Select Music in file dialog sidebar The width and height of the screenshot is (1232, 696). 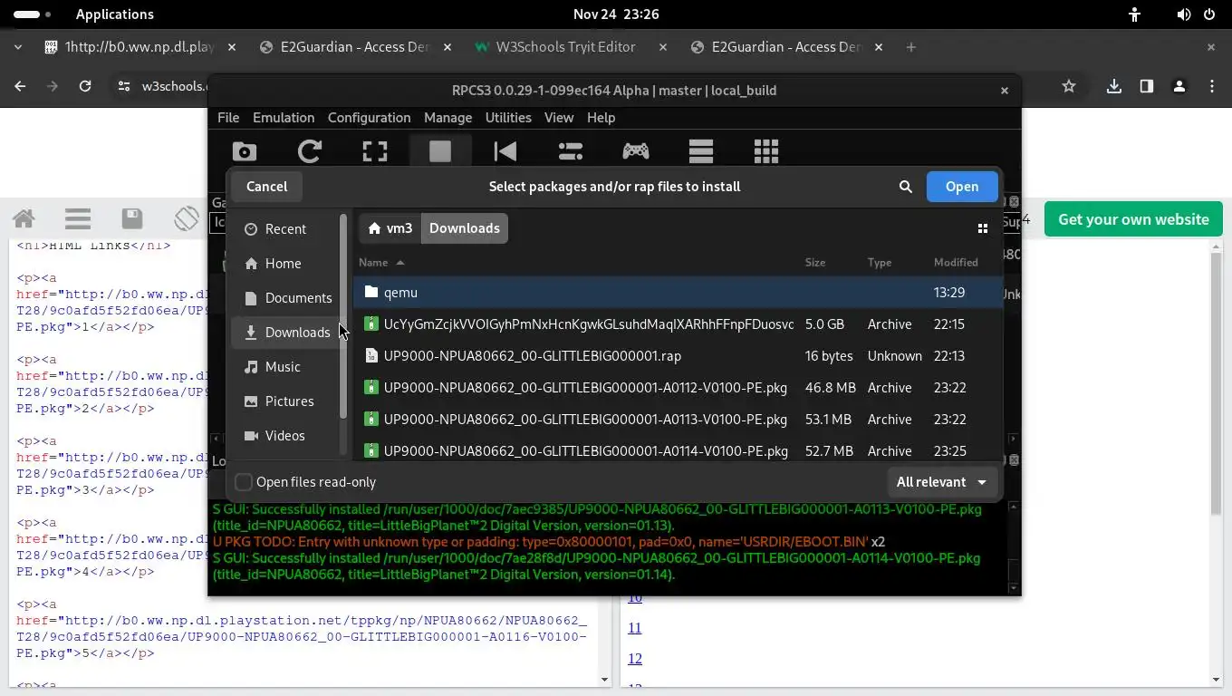[x=285, y=367]
